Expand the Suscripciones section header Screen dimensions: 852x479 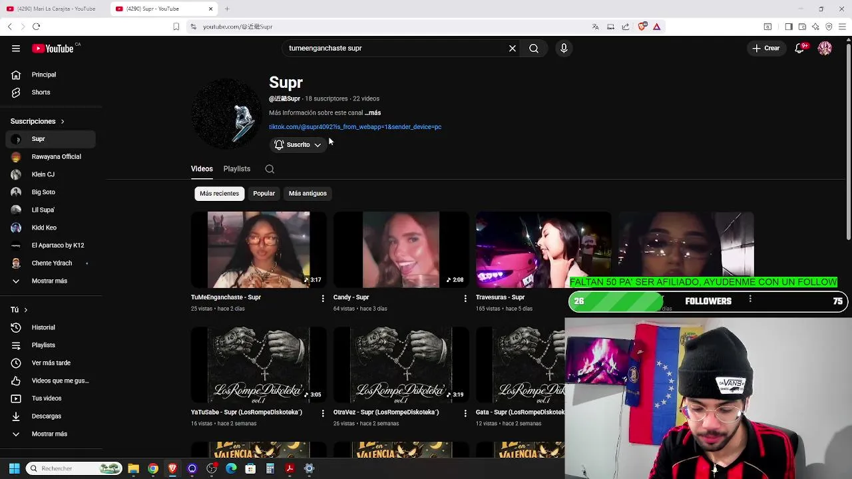tap(37, 122)
